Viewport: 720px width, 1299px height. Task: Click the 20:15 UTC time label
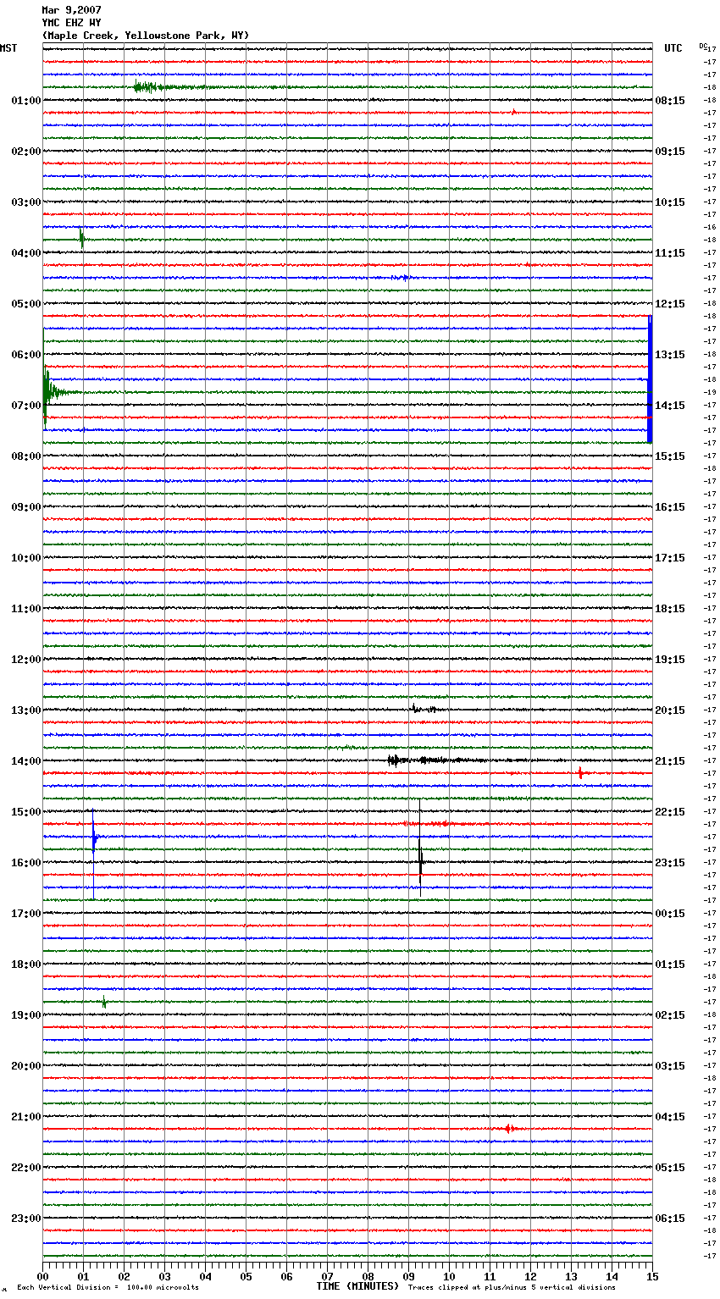click(x=670, y=710)
